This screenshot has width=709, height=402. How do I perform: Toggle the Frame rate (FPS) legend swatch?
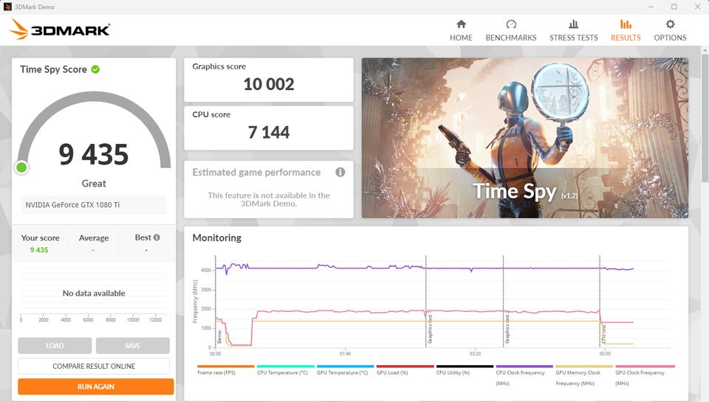click(226, 367)
